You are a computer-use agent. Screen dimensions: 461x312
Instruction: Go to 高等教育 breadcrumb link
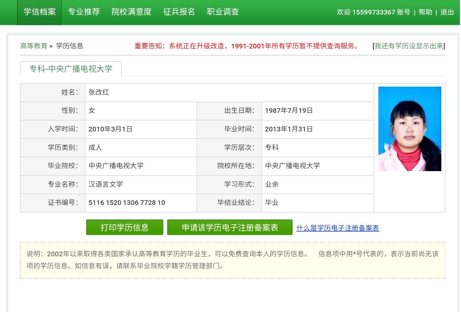[x=34, y=46]
